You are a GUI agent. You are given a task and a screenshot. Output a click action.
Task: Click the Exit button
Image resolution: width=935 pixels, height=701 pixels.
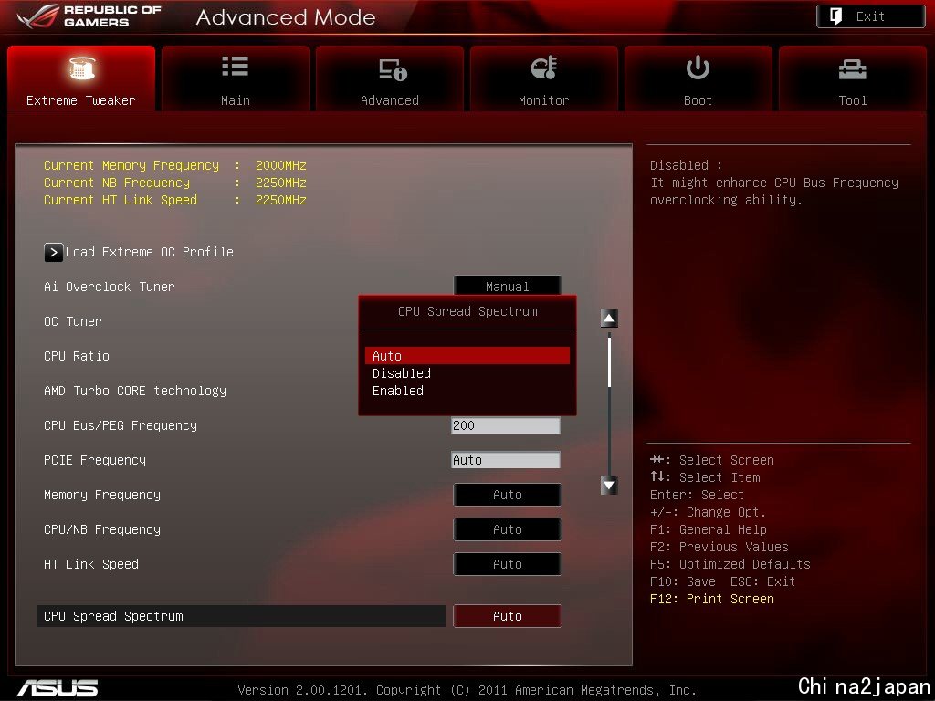click(x=870, y=16)
